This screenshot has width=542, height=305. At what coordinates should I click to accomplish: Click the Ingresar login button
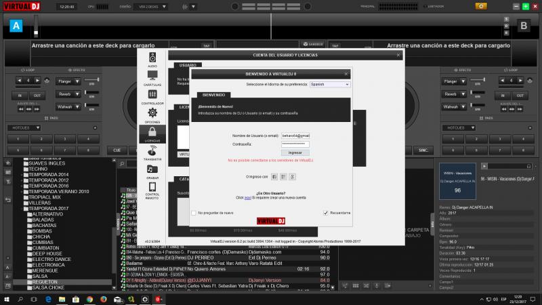(x=295, y=152)
